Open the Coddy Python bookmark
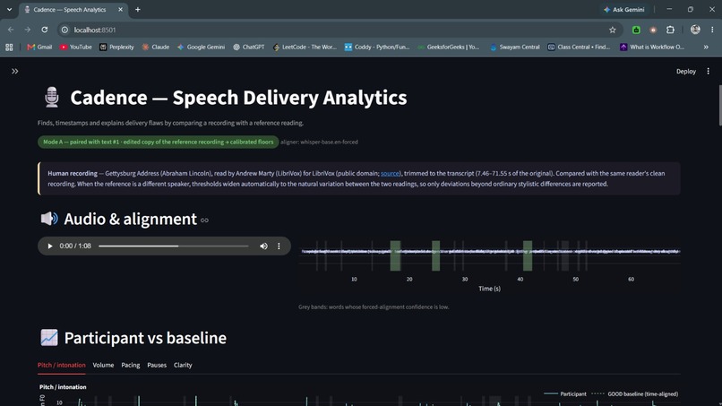Screen dimensions: 722x406 tap(377, 47)
